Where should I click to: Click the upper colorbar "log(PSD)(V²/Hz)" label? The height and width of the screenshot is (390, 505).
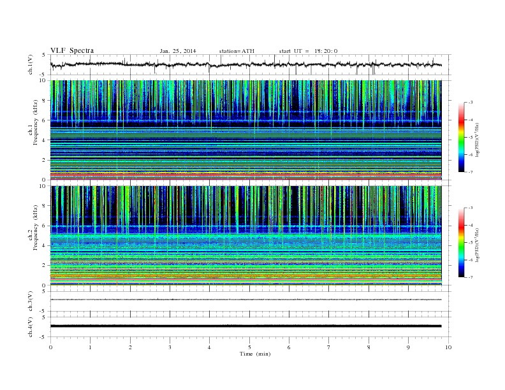tap(477, 139)
